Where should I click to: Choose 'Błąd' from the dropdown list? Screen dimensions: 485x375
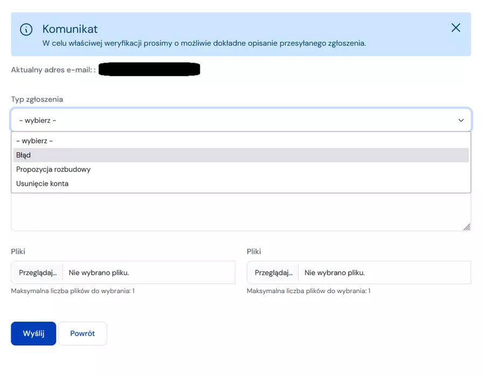click(24, 155)
